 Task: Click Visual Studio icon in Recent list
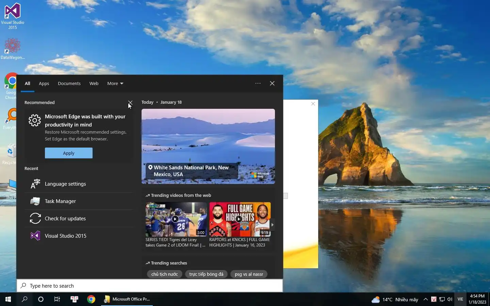point(35,236)
